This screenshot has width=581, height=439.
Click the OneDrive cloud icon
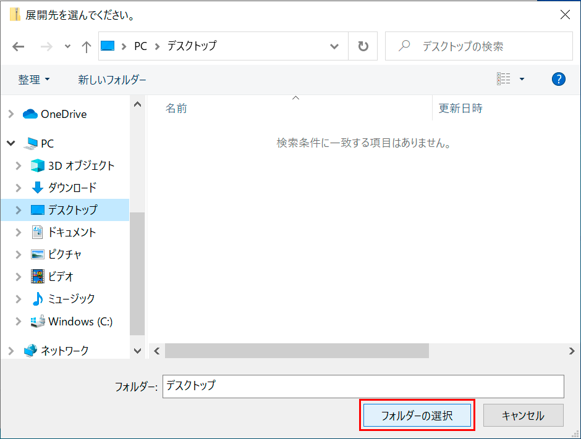click(x=30, y=114)
